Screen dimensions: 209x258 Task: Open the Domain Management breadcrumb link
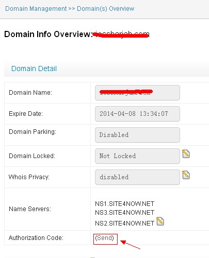click(36, 9)
